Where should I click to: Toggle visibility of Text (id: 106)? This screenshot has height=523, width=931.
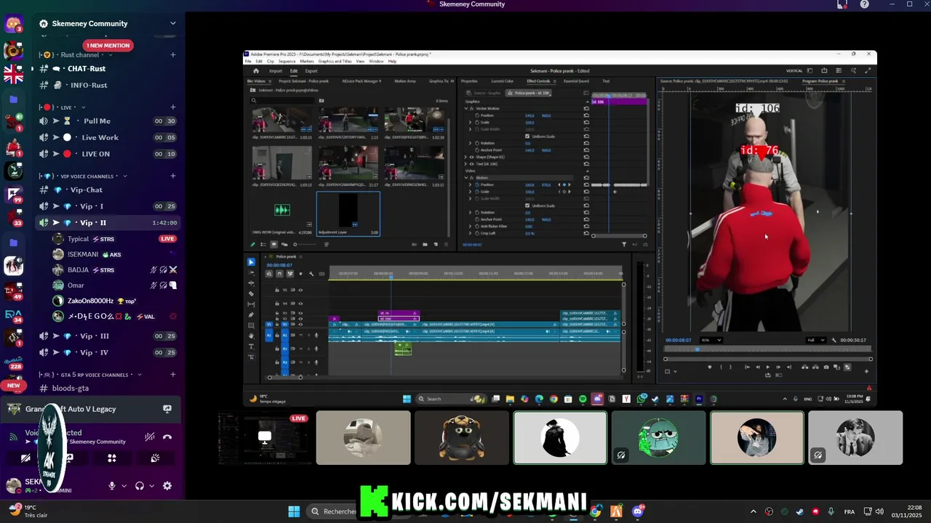[471, 164]
